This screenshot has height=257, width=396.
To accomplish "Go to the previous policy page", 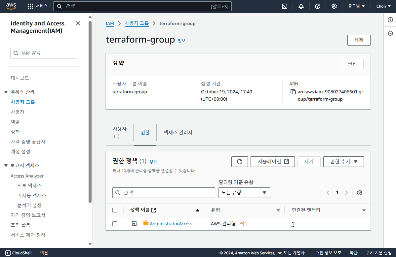I will (x=328, y=193).
